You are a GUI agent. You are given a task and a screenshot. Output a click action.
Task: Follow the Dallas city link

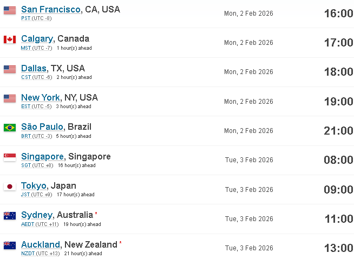click(x=34, y=68)
